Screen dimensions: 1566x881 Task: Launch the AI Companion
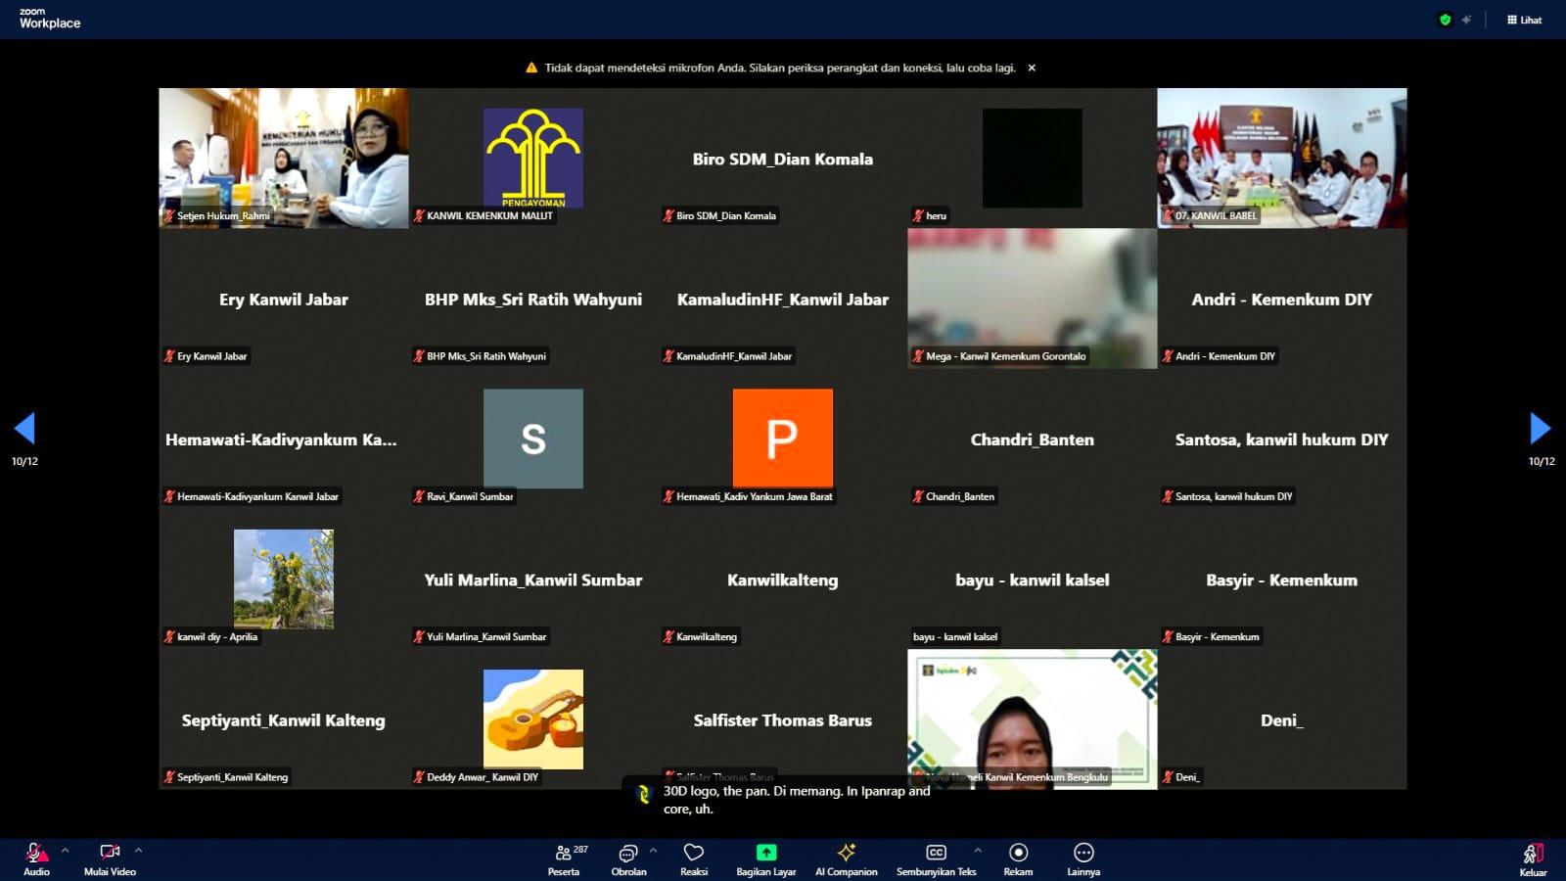click(x=846, y=858)
